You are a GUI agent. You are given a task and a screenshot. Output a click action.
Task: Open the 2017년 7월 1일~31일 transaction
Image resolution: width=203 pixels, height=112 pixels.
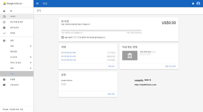click(68, 60)
